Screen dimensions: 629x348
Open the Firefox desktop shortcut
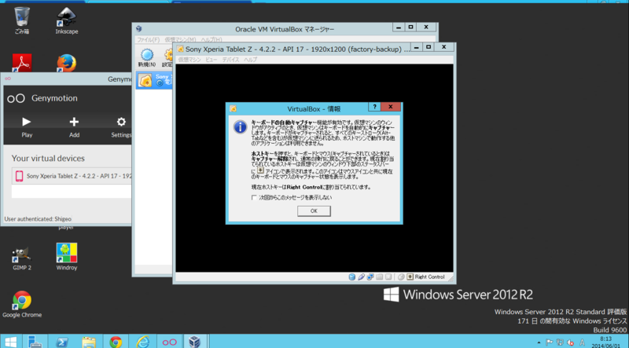67,63
